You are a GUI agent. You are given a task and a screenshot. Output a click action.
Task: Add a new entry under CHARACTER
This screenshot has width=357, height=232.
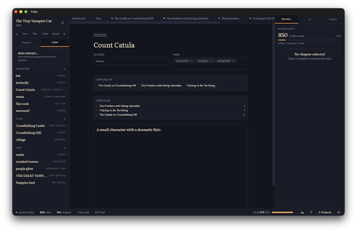tap(64, 69)
